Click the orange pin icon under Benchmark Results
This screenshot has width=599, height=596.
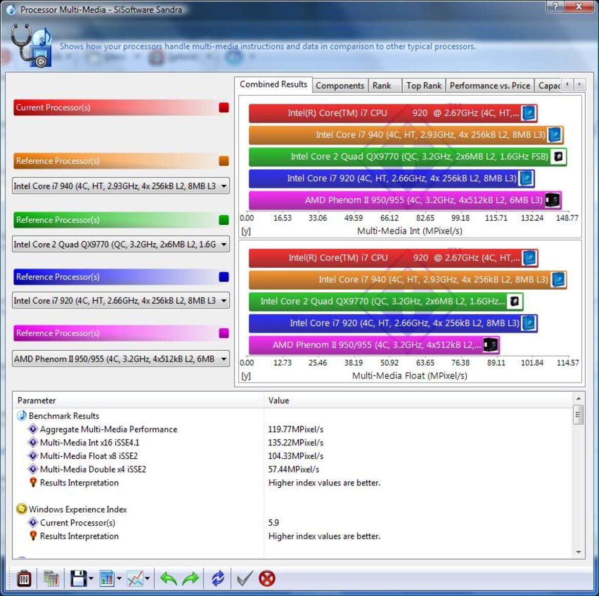tap(33, 483)
